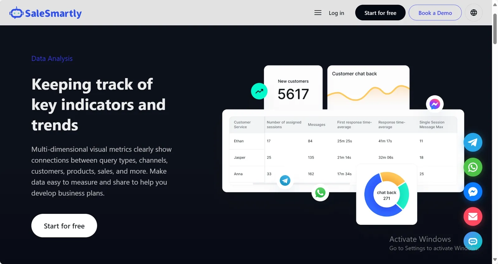The height and width of the screenshot is (264, 498).
Task: Click the chat back donut chart
Action: (387, 194)
